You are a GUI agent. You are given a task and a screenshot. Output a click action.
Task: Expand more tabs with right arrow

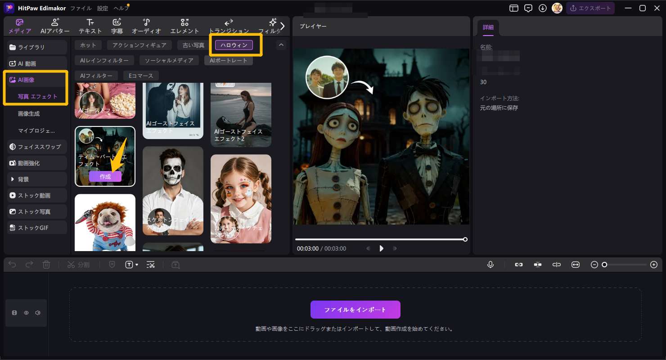pos(283,26)
